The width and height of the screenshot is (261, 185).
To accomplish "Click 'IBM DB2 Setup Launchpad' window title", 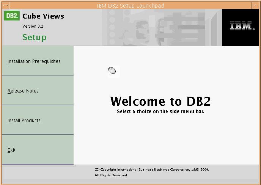I will coord(130,6).
